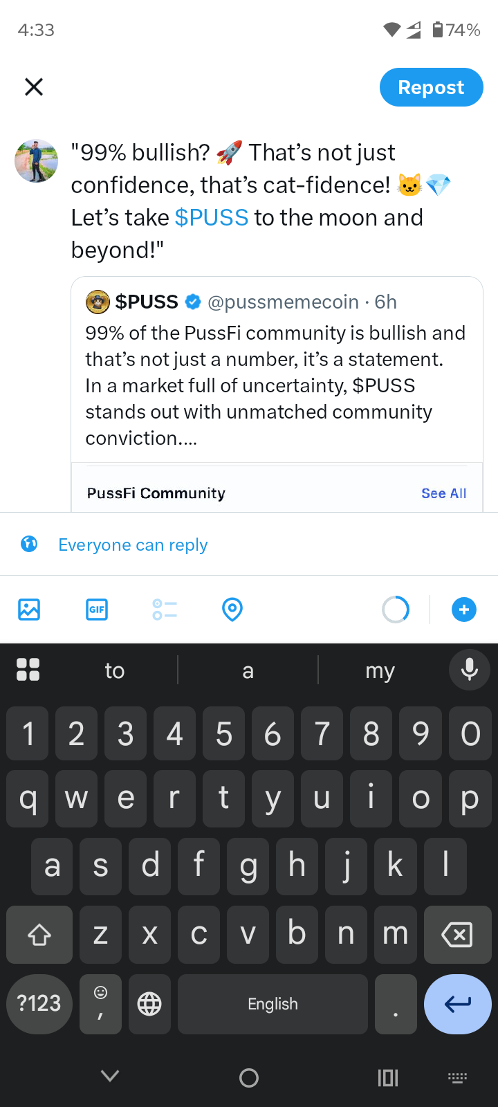Tap the $PUSS hashtag link
The height and width of the screenshot is (1107, 498).
[x=211, y=217]
